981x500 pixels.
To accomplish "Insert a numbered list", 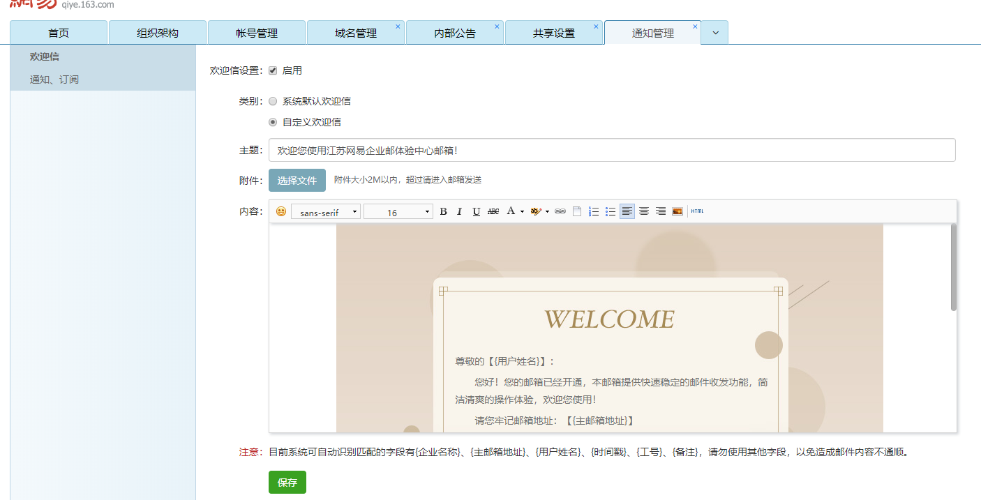I will pyautogui.click(x=594, y=211).
